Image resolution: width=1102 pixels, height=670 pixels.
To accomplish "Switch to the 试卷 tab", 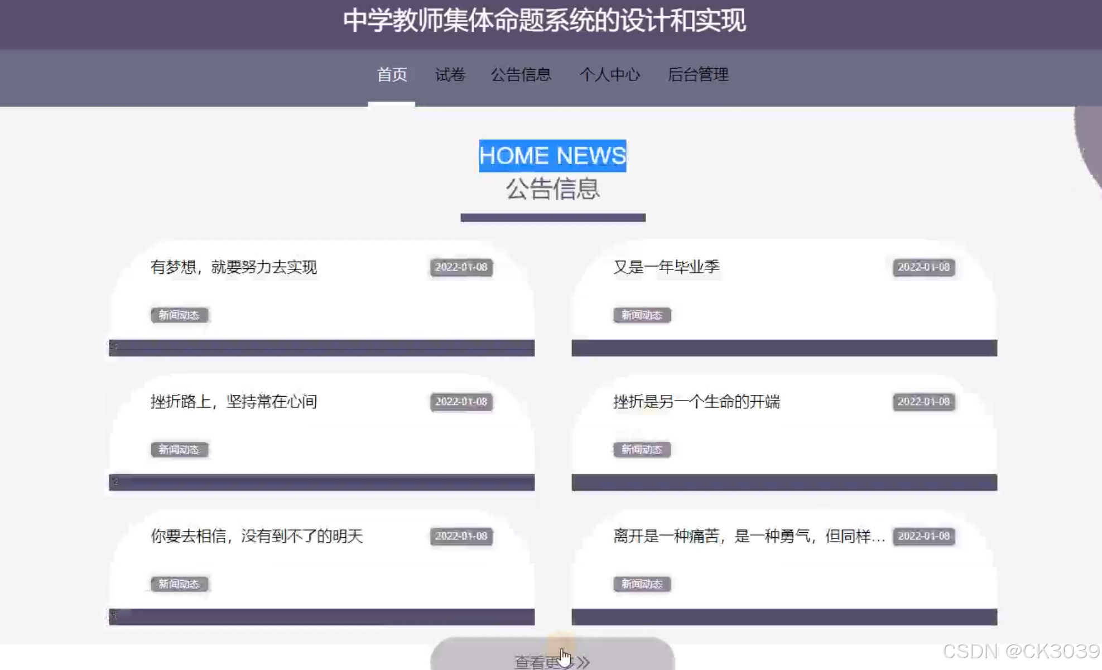I will (450, 75).
